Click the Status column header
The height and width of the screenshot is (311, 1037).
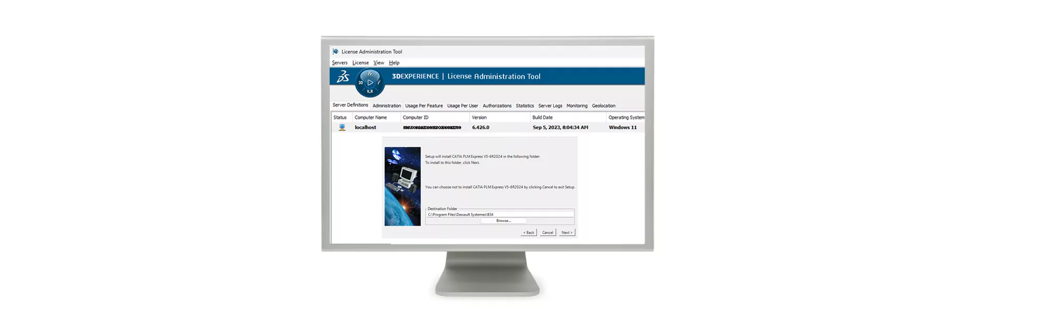click(342, 118)
